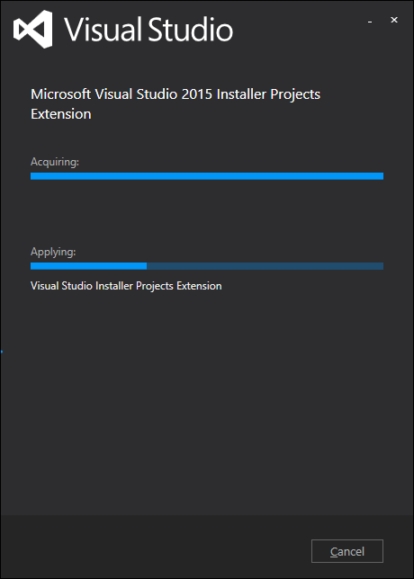Viewport: 414px width, 579px height.
Task: Click the word "Studio" in the top banner
Action: (191, 29)
